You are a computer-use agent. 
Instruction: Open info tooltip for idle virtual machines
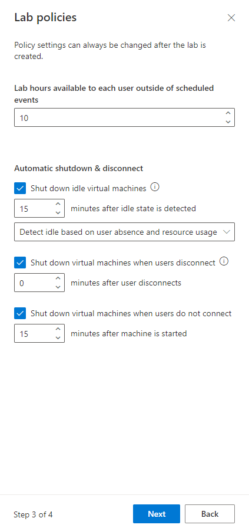(x=155, y=187)
